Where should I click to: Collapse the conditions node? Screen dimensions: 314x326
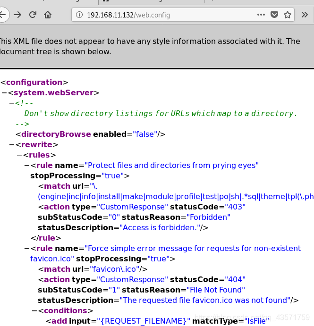pyautogui.click(x=34, y=311)
